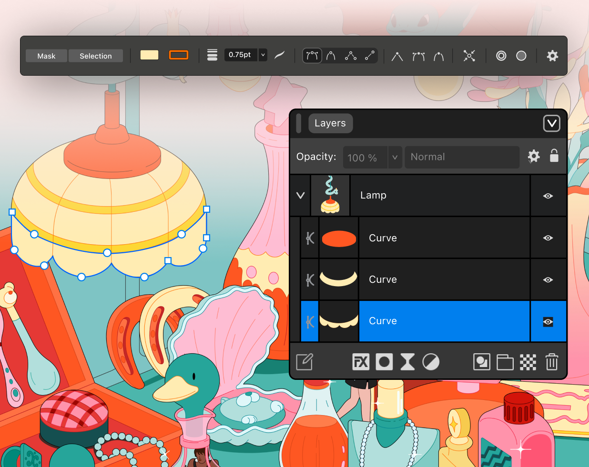This screenshot has width=589, height=467.
Task: Click the adjustment layer half-circle icon
Action: pos(431,362)
